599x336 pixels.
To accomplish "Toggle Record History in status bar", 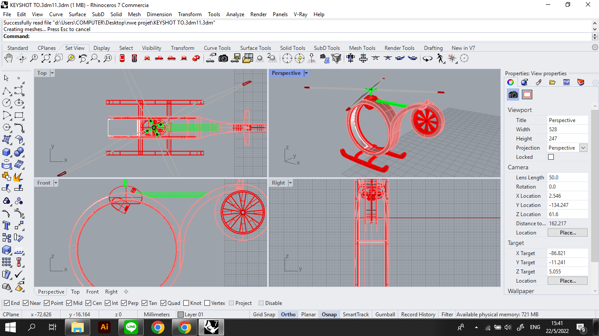I will tap(418, 315).
